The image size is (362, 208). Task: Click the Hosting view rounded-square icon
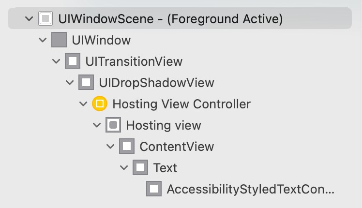point(113,125)
